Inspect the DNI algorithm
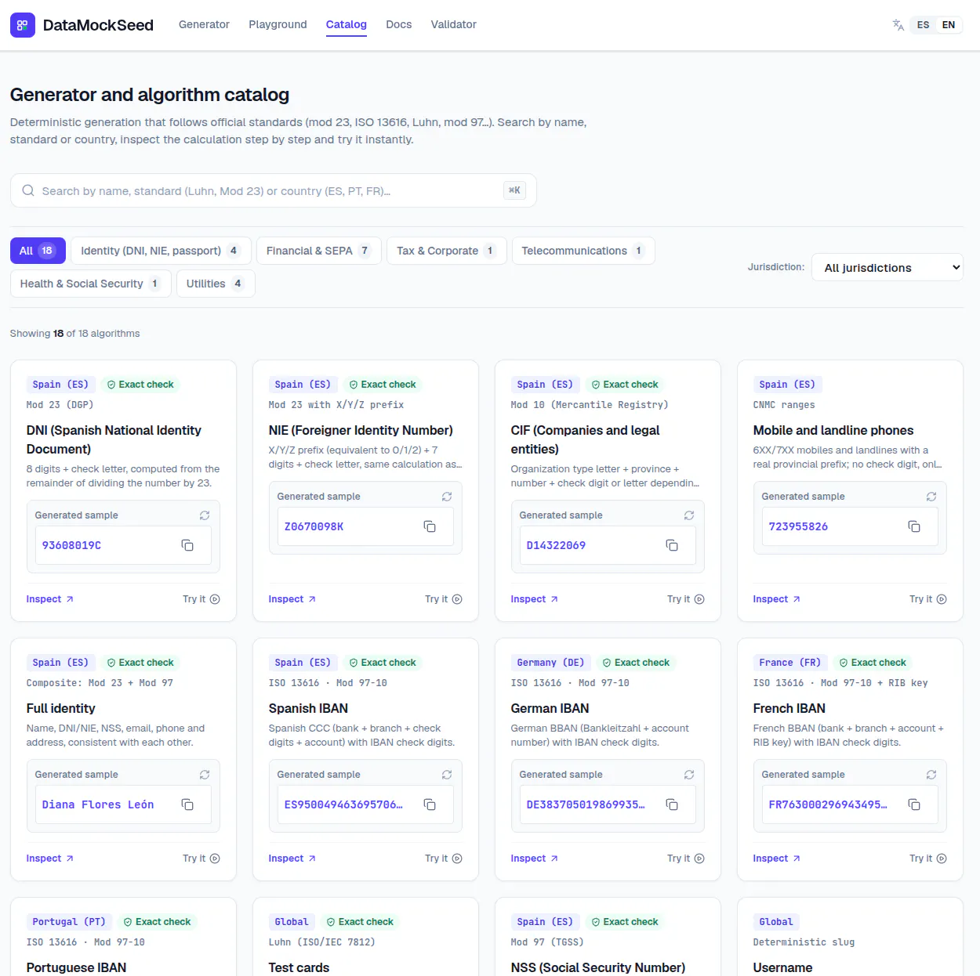Screen dimensions: 980x976 (x=50, y=599)
